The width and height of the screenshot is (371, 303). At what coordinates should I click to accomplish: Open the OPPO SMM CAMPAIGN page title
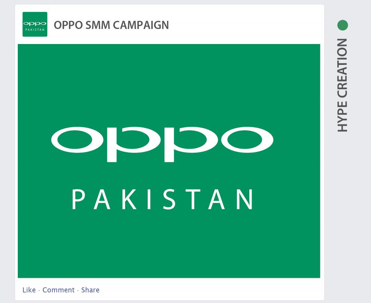pos(111,25)
